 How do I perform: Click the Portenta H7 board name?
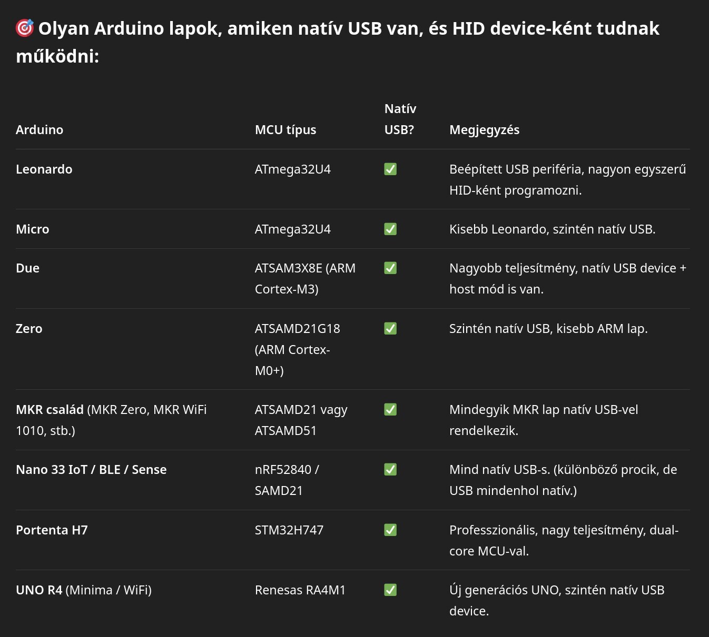pos(52,530)
